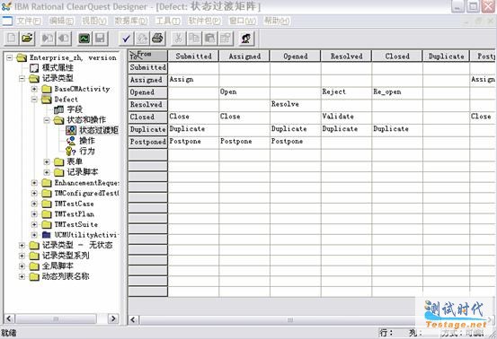Click the application icon in title bar
Screen dimensions: 497x339
(x=6, y=6)
